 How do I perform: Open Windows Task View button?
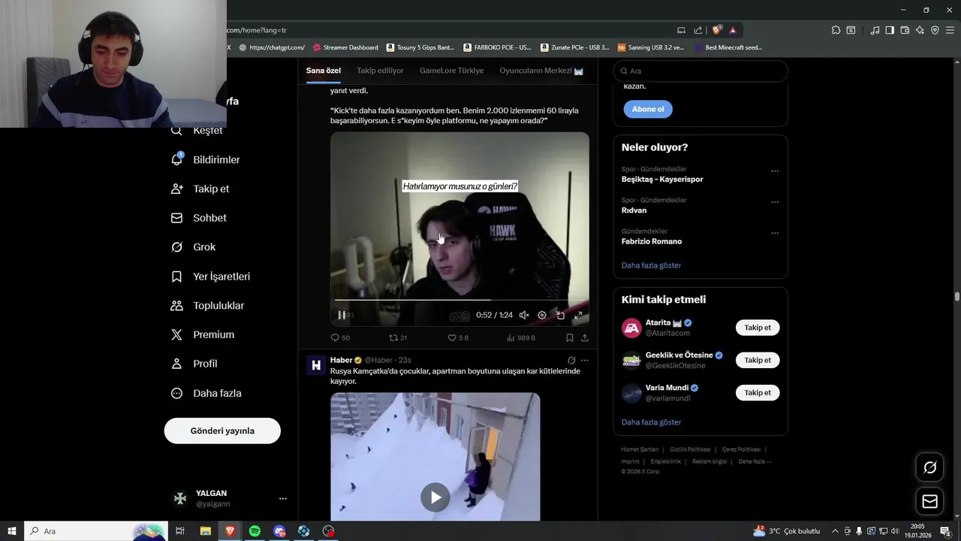tap(180, 531)
